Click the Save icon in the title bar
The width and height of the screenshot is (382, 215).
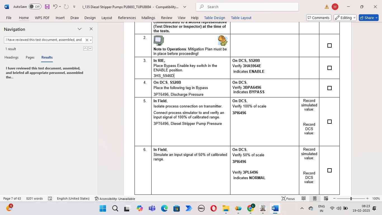point(47,7)
